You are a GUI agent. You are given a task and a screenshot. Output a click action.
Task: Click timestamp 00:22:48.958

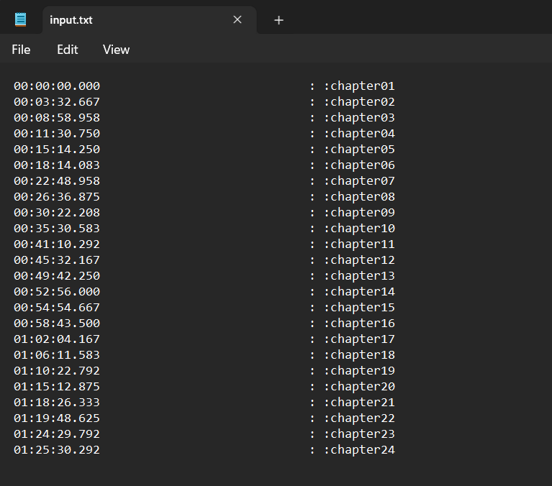point(57,180)
